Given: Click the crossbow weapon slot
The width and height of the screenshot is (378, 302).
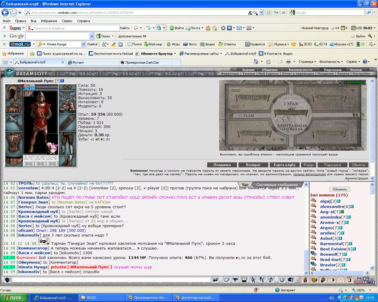Looking at the screenshot, I should point(14,123).
